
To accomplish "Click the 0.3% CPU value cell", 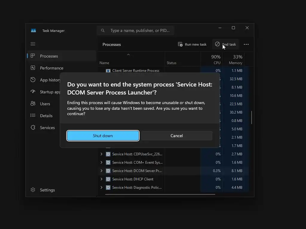I will (212, 171).
